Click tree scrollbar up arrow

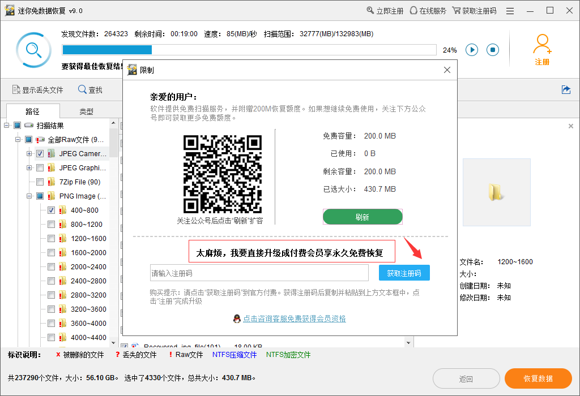113,123
